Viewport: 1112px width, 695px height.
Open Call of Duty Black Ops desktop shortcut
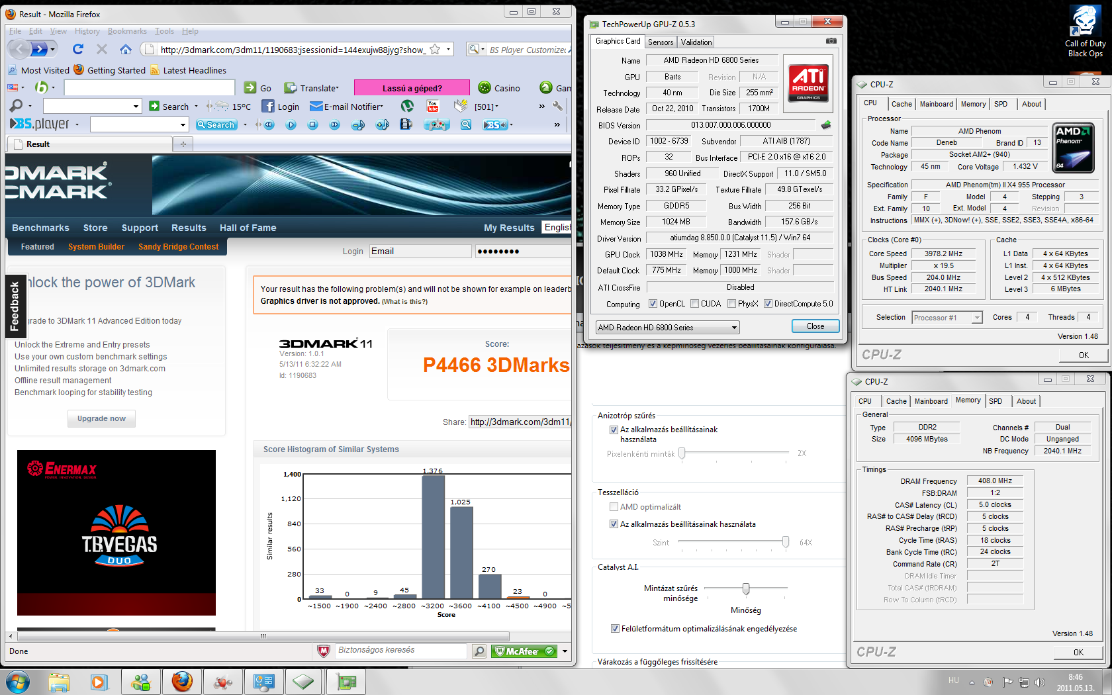click(1085, 32)
